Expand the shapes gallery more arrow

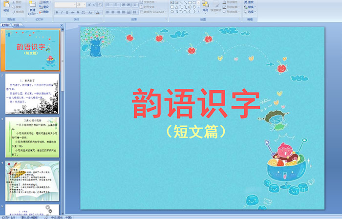click(x=198, y=11)
